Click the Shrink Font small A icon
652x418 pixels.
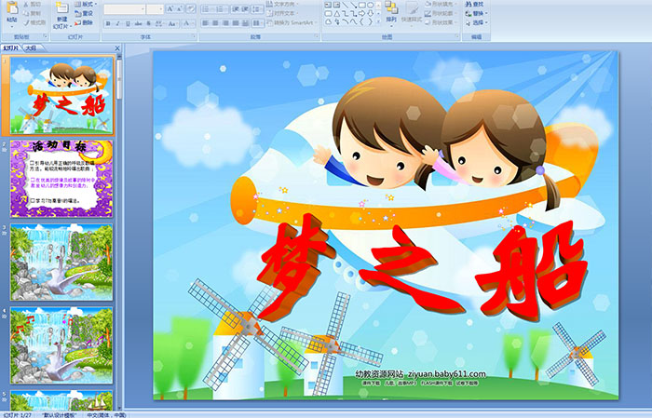(180, 8)
